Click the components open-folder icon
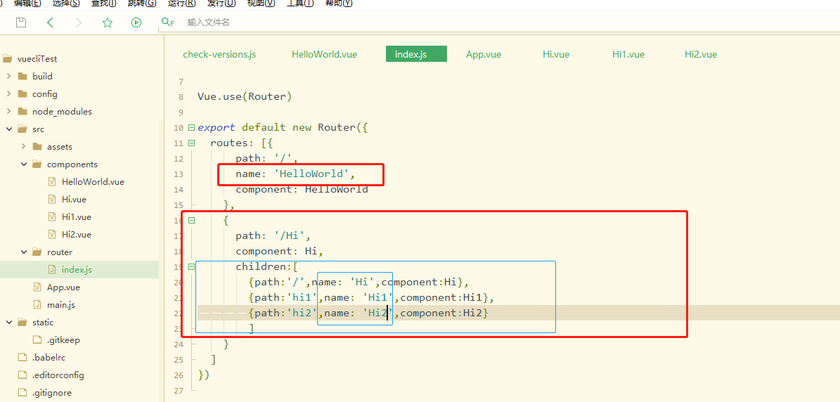 (x=37, y=164)
